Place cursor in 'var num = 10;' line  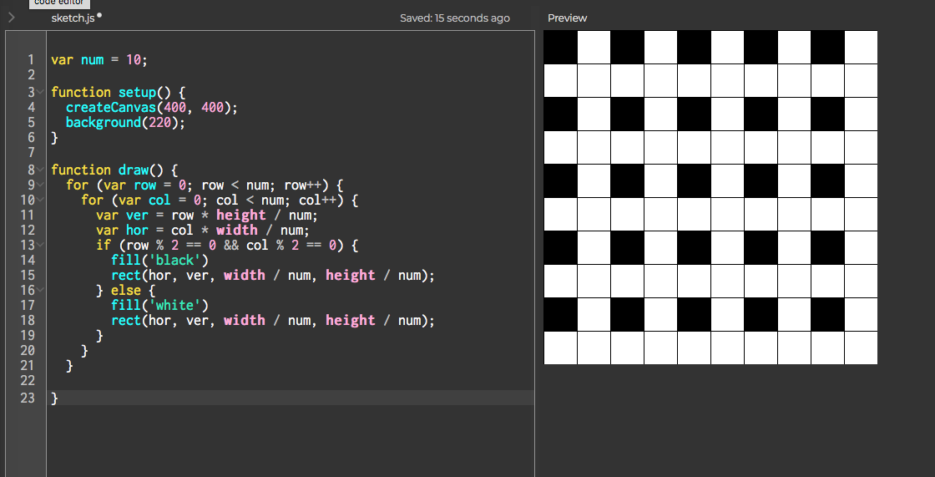coord(99,59)
